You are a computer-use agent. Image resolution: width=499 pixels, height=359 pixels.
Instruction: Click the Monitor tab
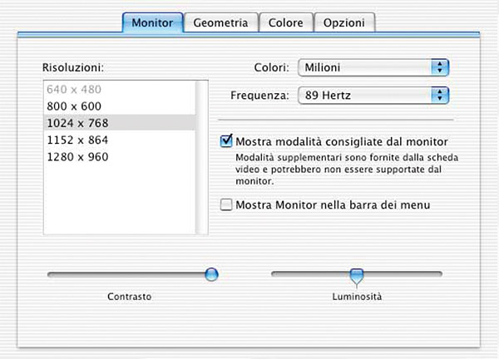[x=152, y=22]
